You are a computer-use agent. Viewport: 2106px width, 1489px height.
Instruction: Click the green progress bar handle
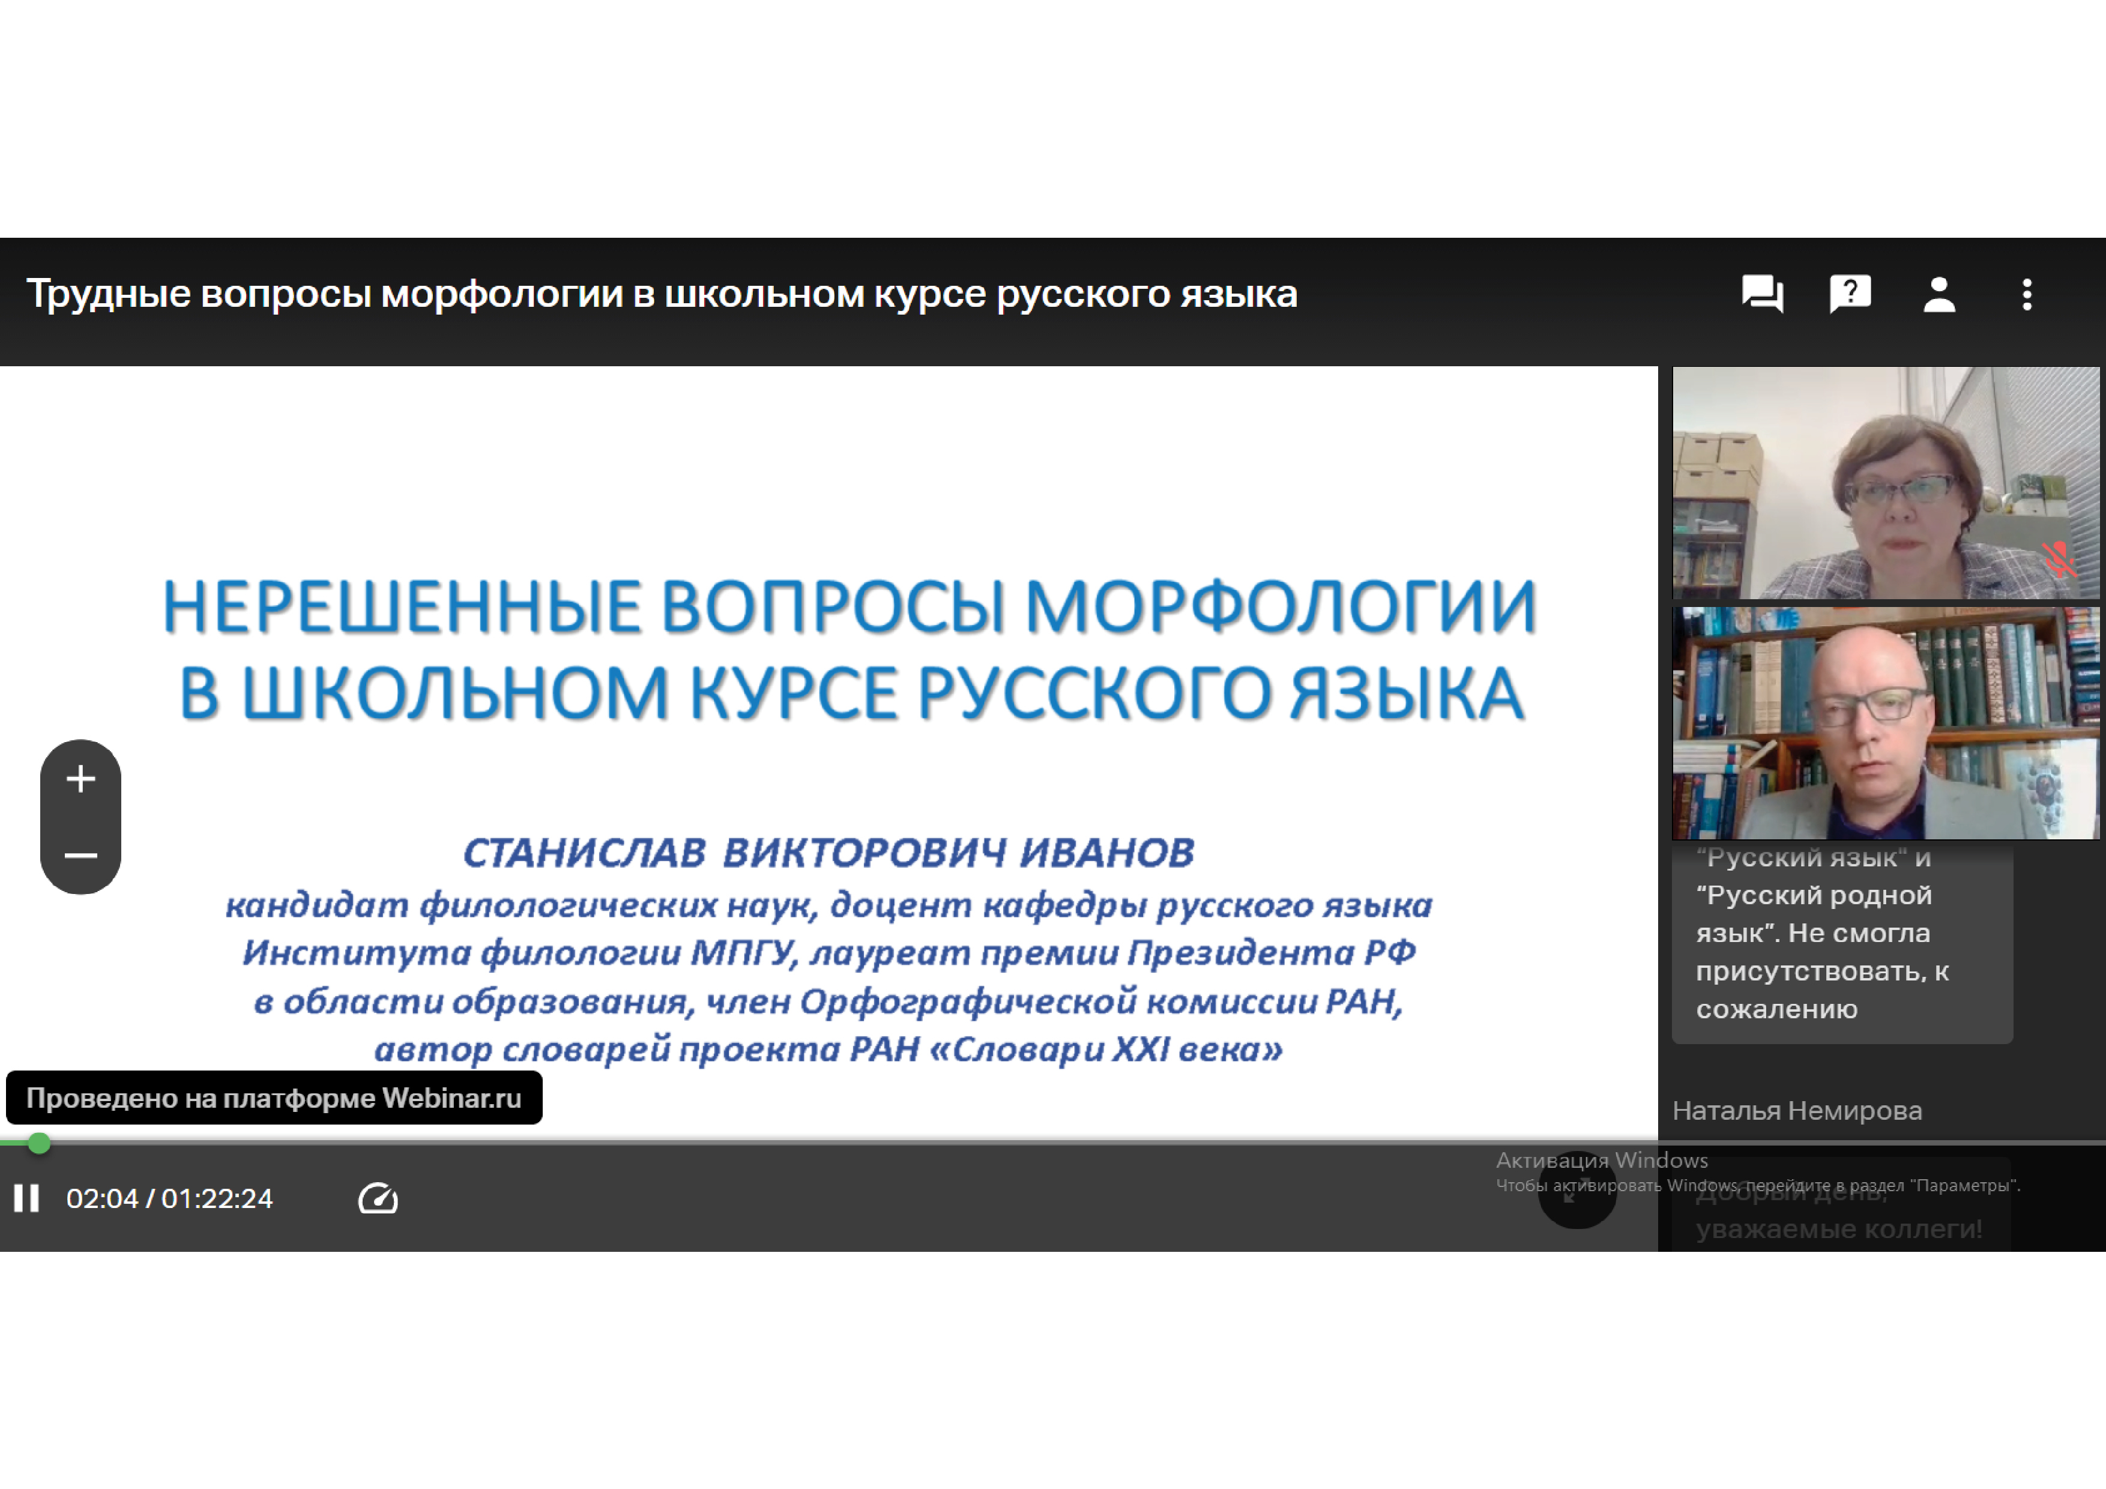coord(38,1143)
